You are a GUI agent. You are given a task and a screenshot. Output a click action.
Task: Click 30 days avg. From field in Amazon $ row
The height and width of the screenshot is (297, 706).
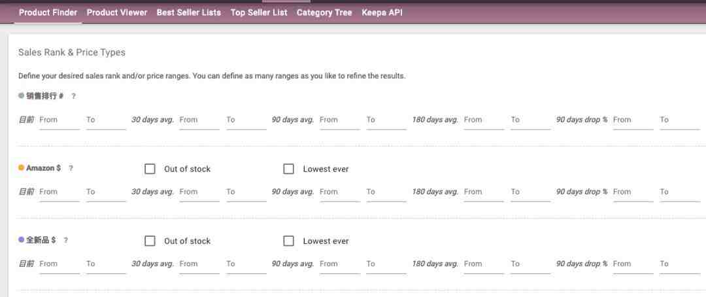click(199, 192)
